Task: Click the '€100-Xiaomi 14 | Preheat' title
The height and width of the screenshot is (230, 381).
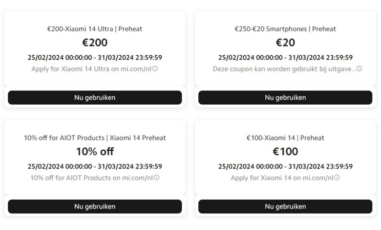Action: [x=285, y=138]
